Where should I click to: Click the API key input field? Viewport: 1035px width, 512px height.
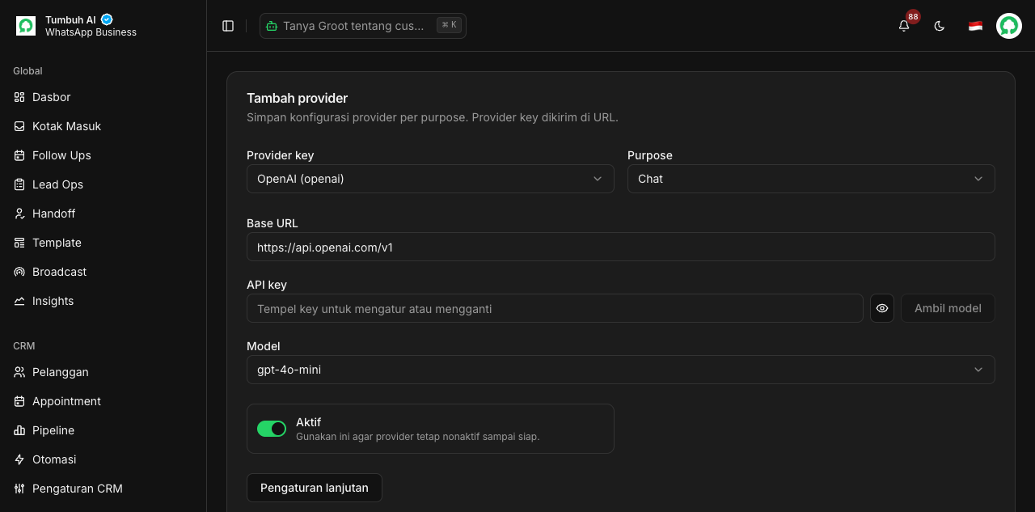pos(555,308)
